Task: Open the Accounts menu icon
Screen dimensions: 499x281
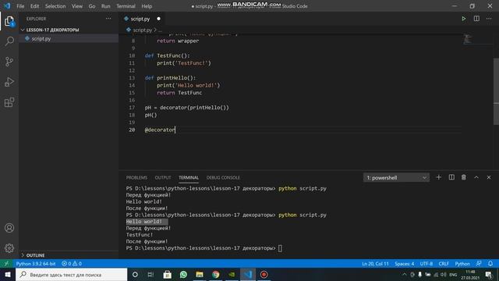Action: pyautogui.click(x=9, y=228)
